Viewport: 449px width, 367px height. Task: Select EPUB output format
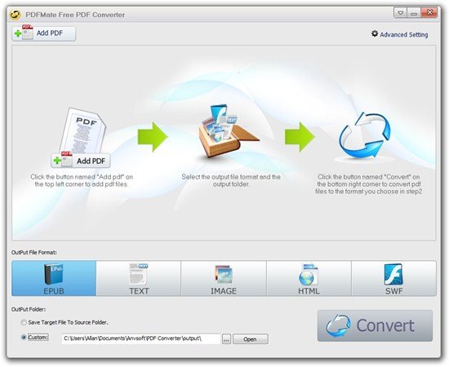54,278
